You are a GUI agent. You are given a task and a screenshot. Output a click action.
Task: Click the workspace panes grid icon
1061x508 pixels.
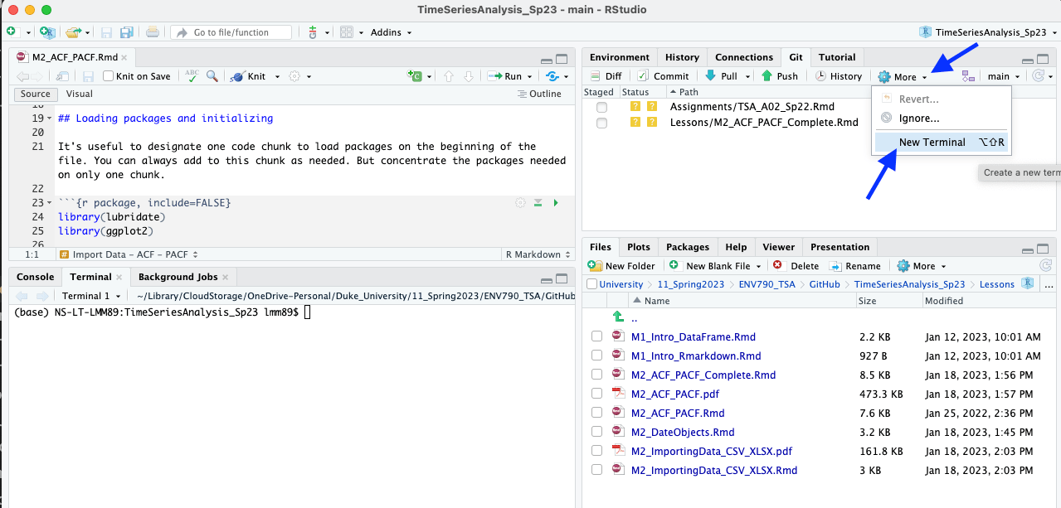(x=347, y=32)
